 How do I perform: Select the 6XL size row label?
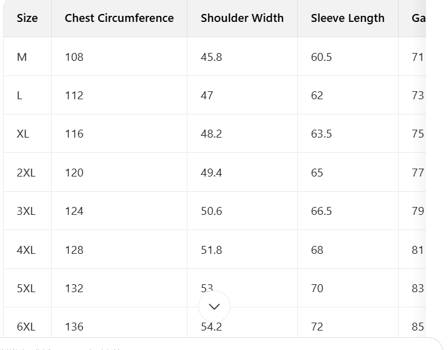coord(26,327)
